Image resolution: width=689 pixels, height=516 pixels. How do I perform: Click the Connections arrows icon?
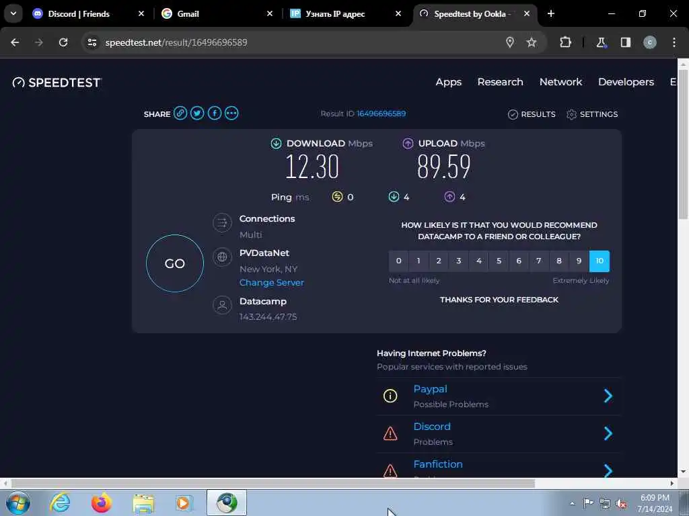coord(222,223)
